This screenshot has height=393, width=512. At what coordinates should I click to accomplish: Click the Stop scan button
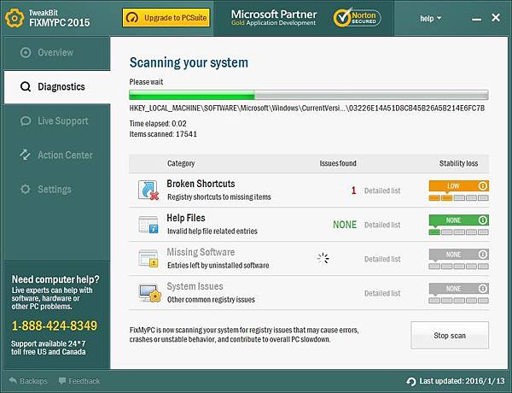point(450,335)
